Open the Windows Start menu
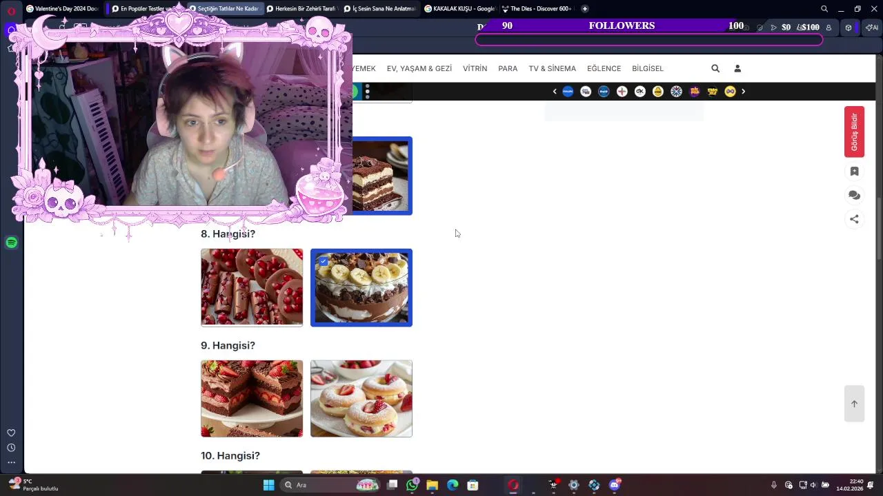Viewport: 883px width, 496px height. click(268, 485)
